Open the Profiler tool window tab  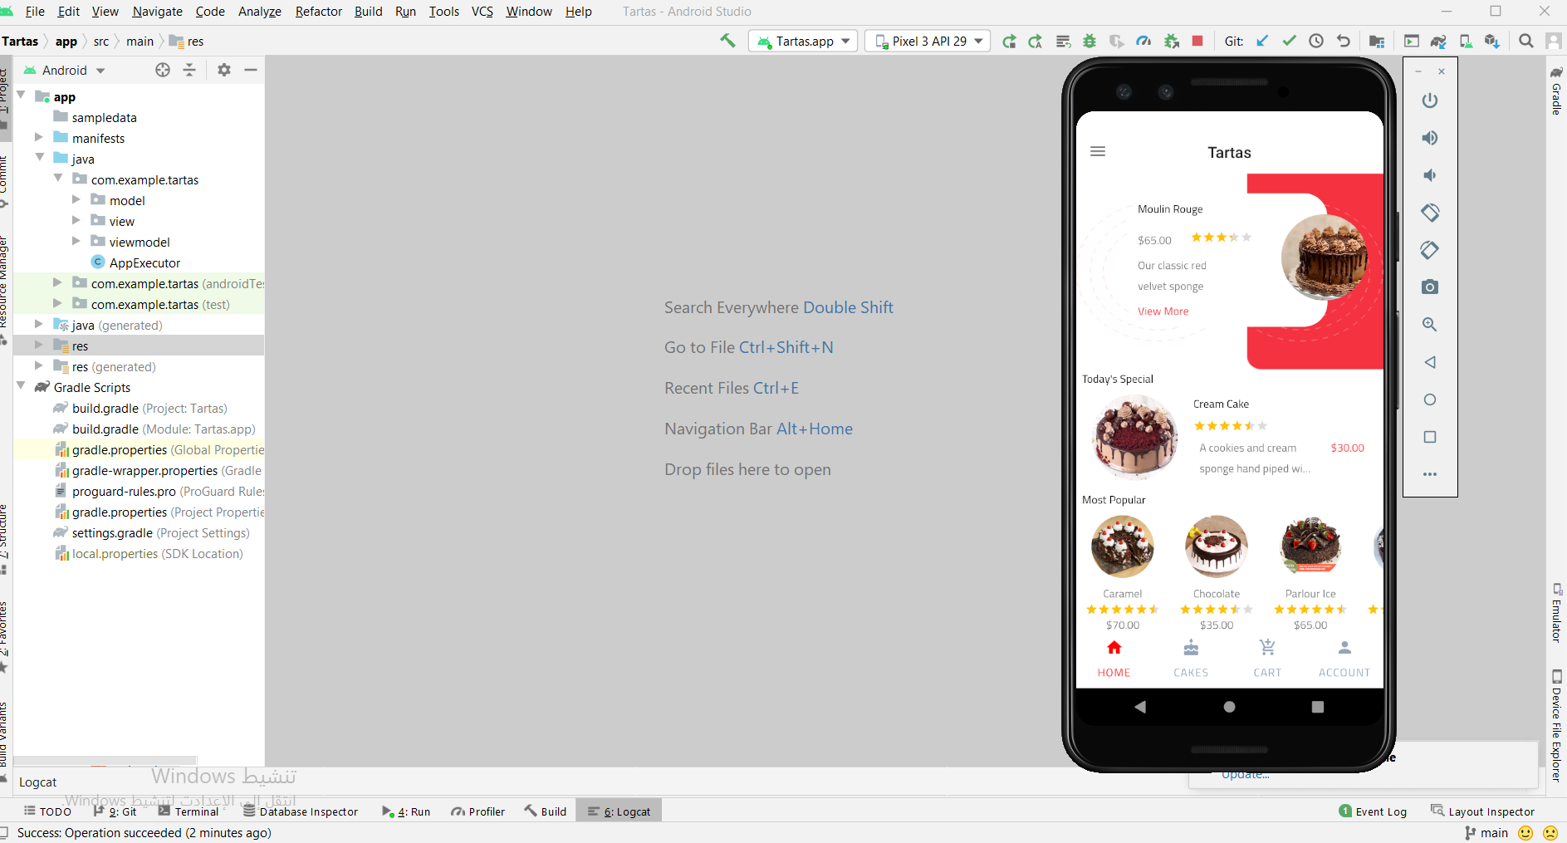tap(478, 811)
